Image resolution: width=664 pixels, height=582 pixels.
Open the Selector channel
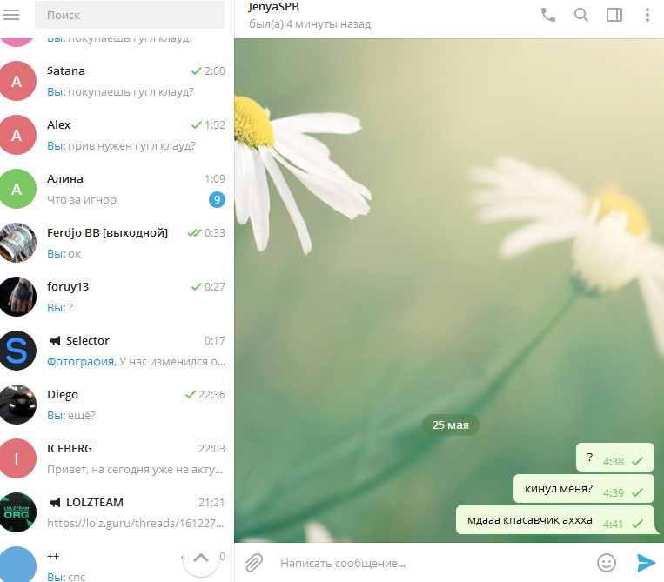[117, 351]
